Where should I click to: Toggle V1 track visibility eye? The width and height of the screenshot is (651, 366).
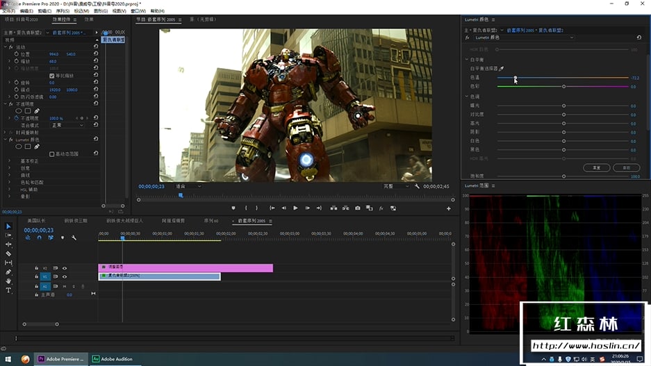pos(65,277)
